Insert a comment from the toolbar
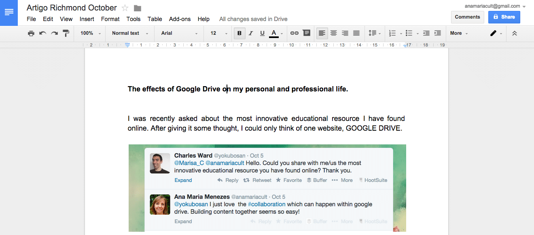The image size is (534, 235). [x=306, y=33]
